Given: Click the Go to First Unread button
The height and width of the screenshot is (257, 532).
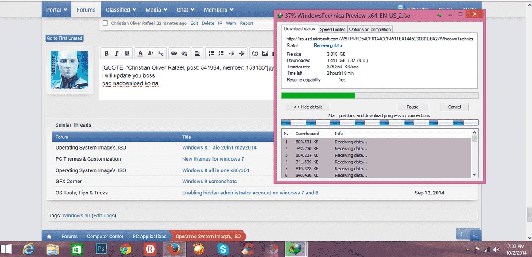Looking at the screenshot, I should click(64, 38).
